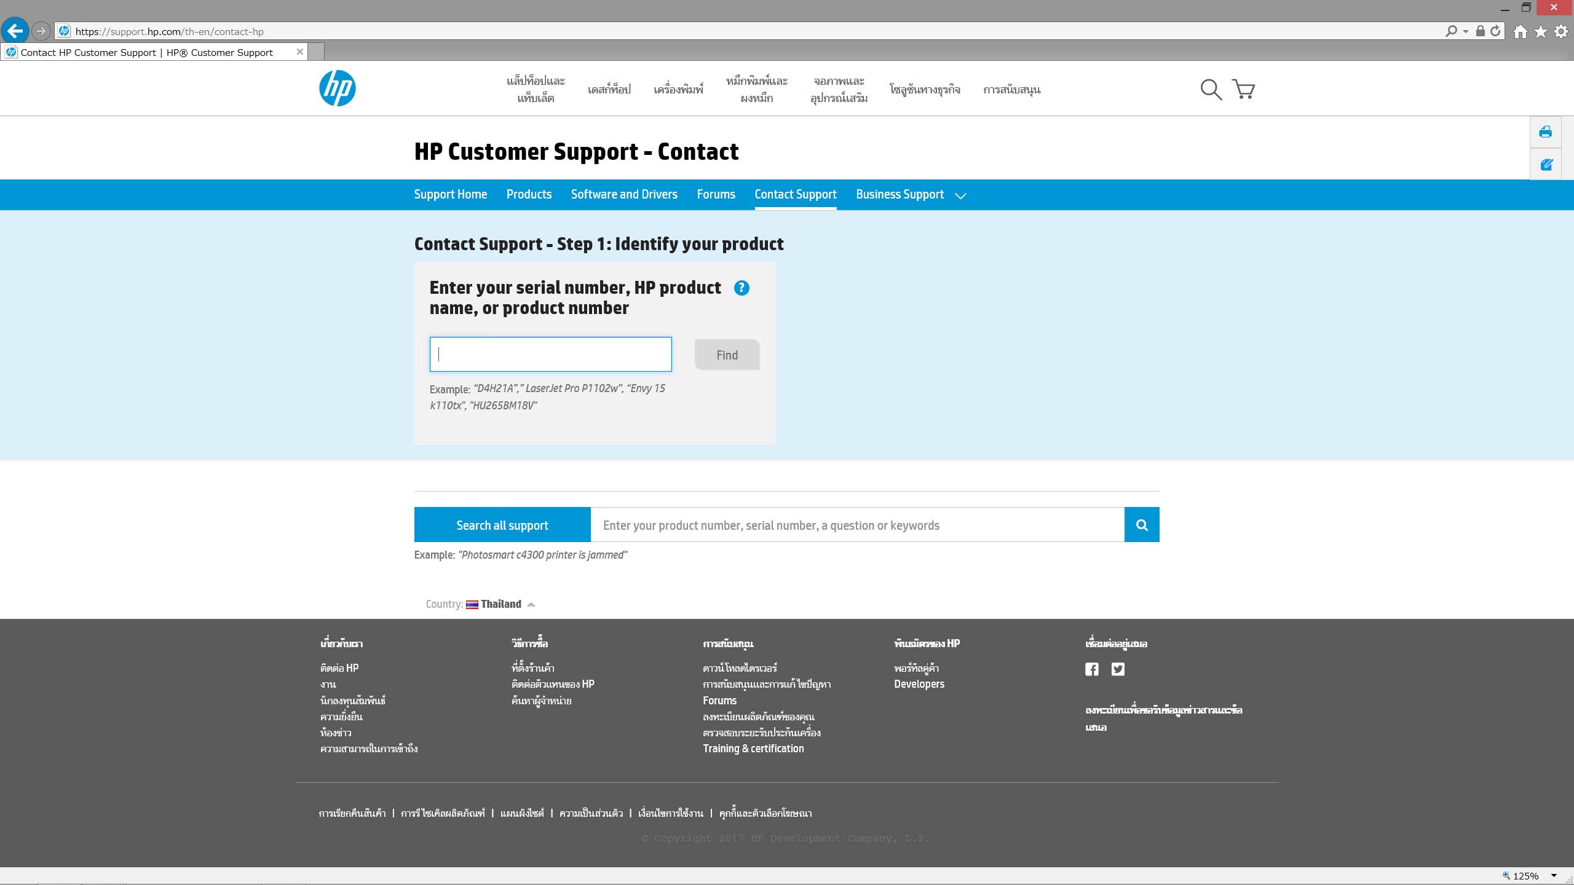Screen dimensions: 1574x885
Task: Refresh the page with reload icon
Action: click(x=1495, y=31)
